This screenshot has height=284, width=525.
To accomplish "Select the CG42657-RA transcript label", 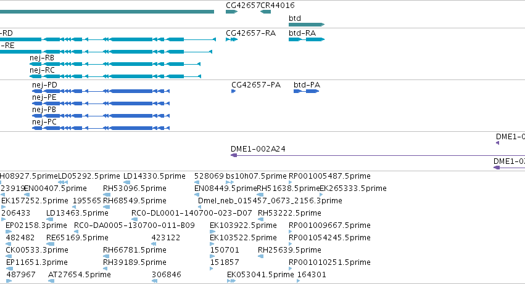I will pyautogui.click(x=251, y=33).
